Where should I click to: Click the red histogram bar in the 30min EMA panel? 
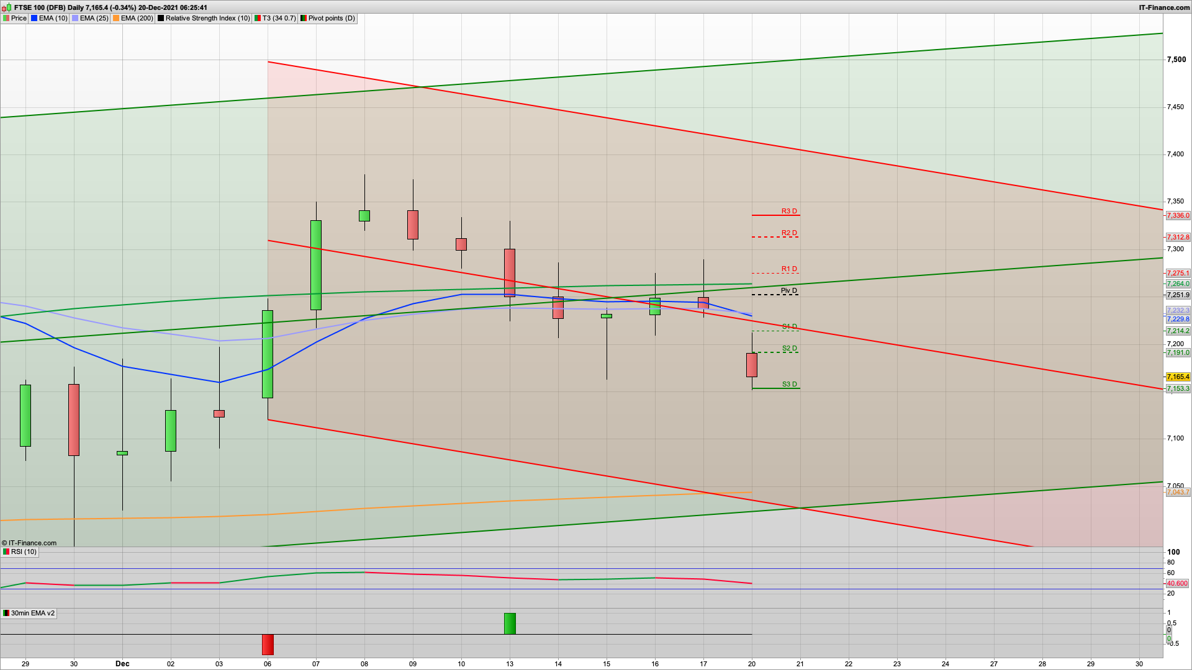pyautogui.click(x=268, y=645)
